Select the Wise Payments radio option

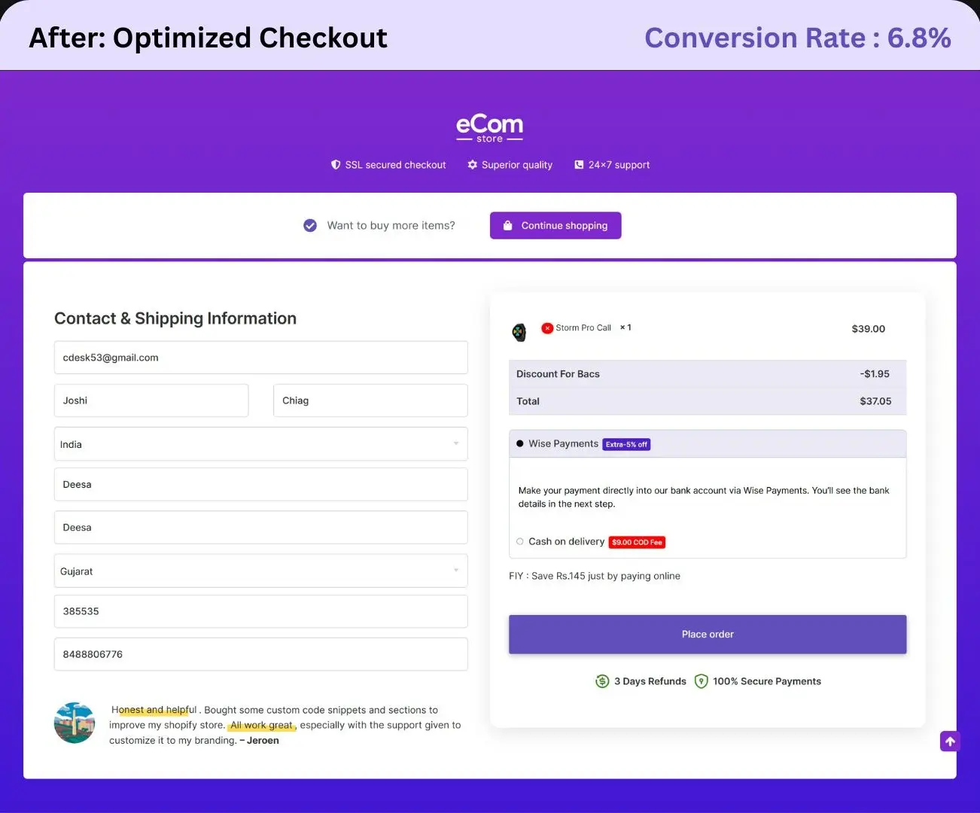[520, 444]
